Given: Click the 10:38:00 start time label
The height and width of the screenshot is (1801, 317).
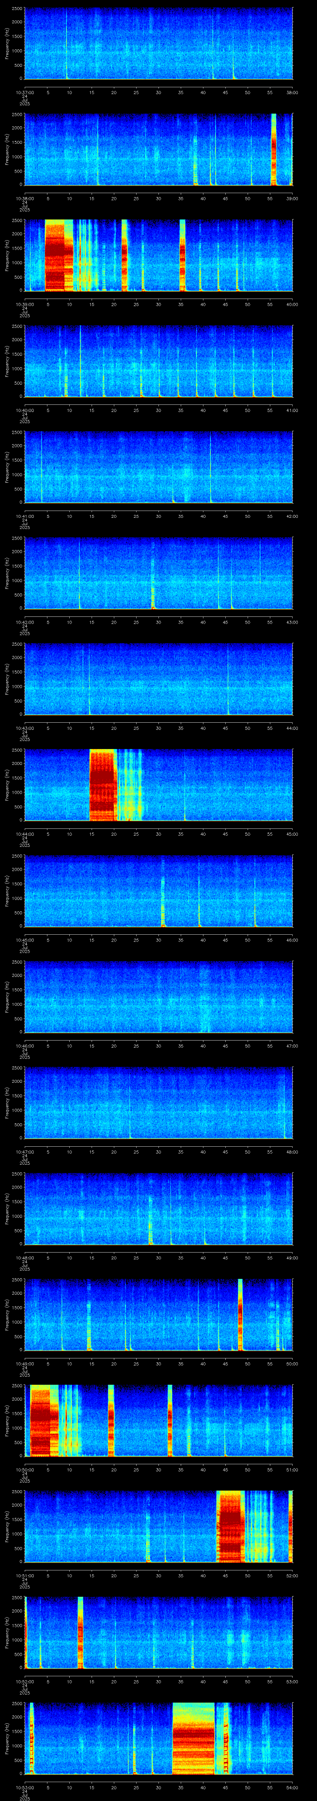Looking at the screenshot, I should tap(24, 199).
